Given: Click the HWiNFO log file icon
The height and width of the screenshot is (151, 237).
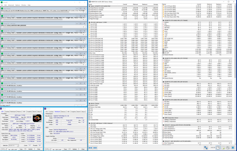Looking at the screenshot, I should click(x=223, y=148).
